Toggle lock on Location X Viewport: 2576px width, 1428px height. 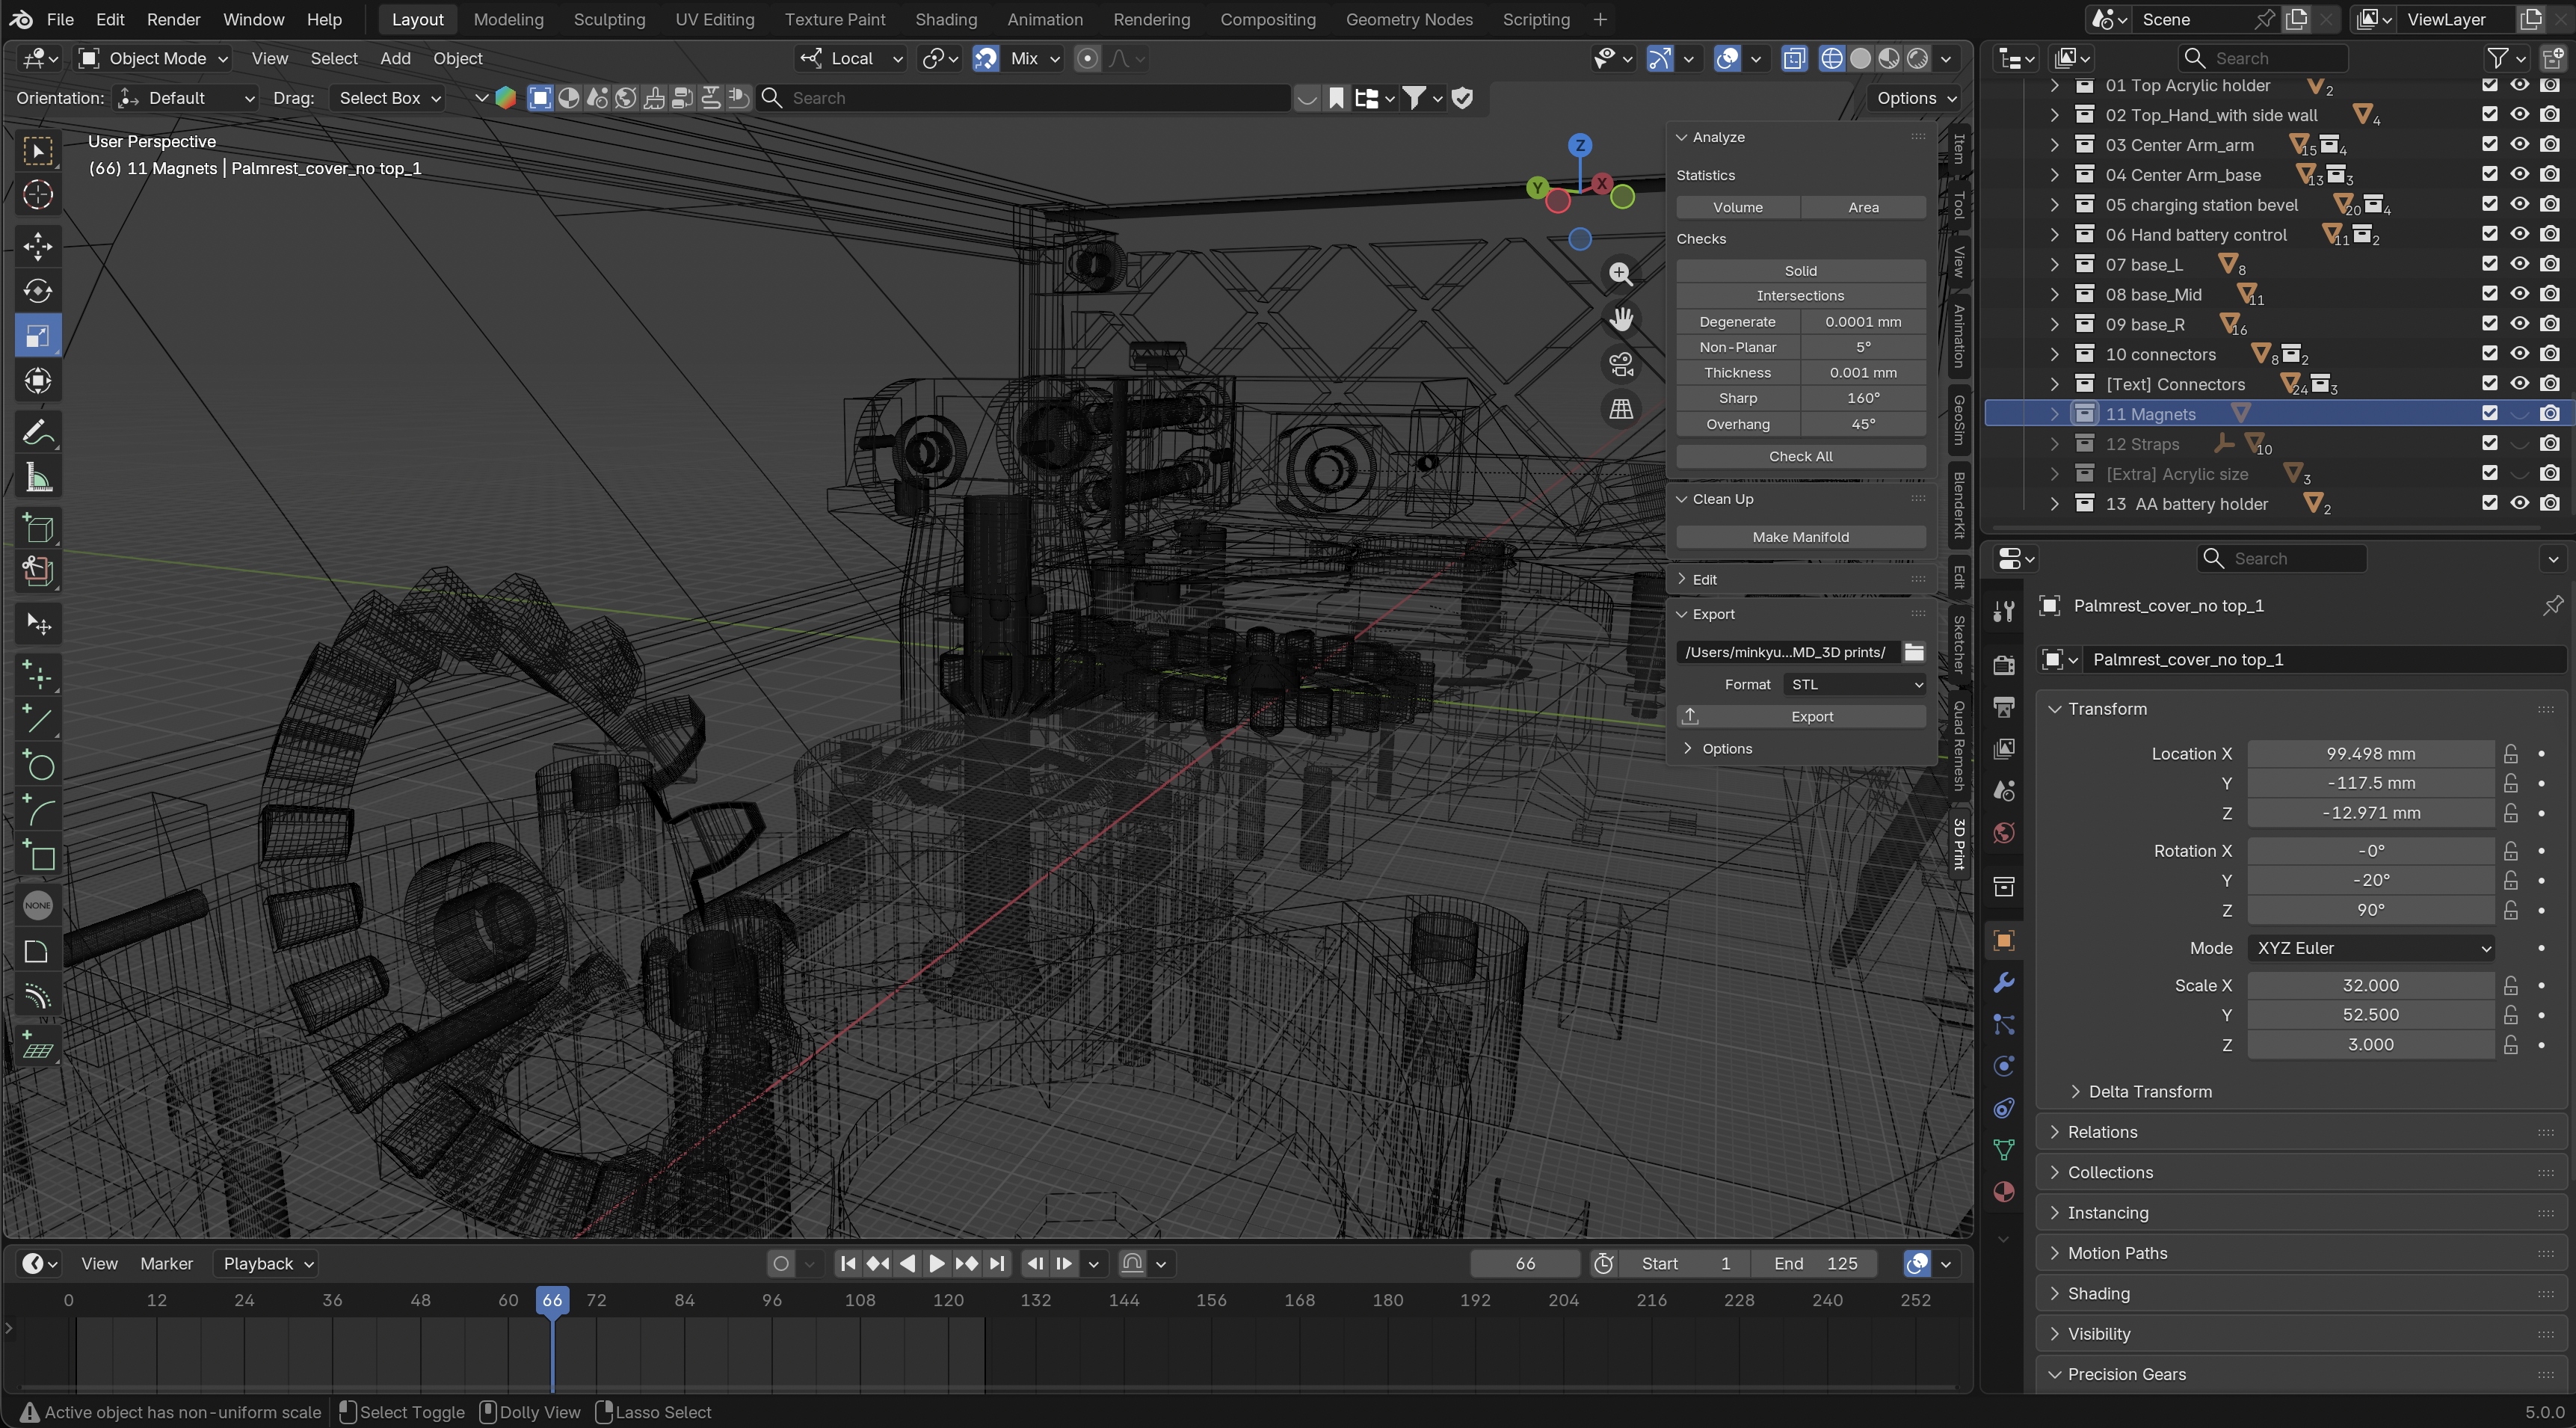(2510, 753)
